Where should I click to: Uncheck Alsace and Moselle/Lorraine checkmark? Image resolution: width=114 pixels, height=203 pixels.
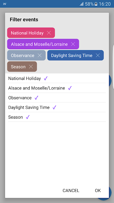70,88
